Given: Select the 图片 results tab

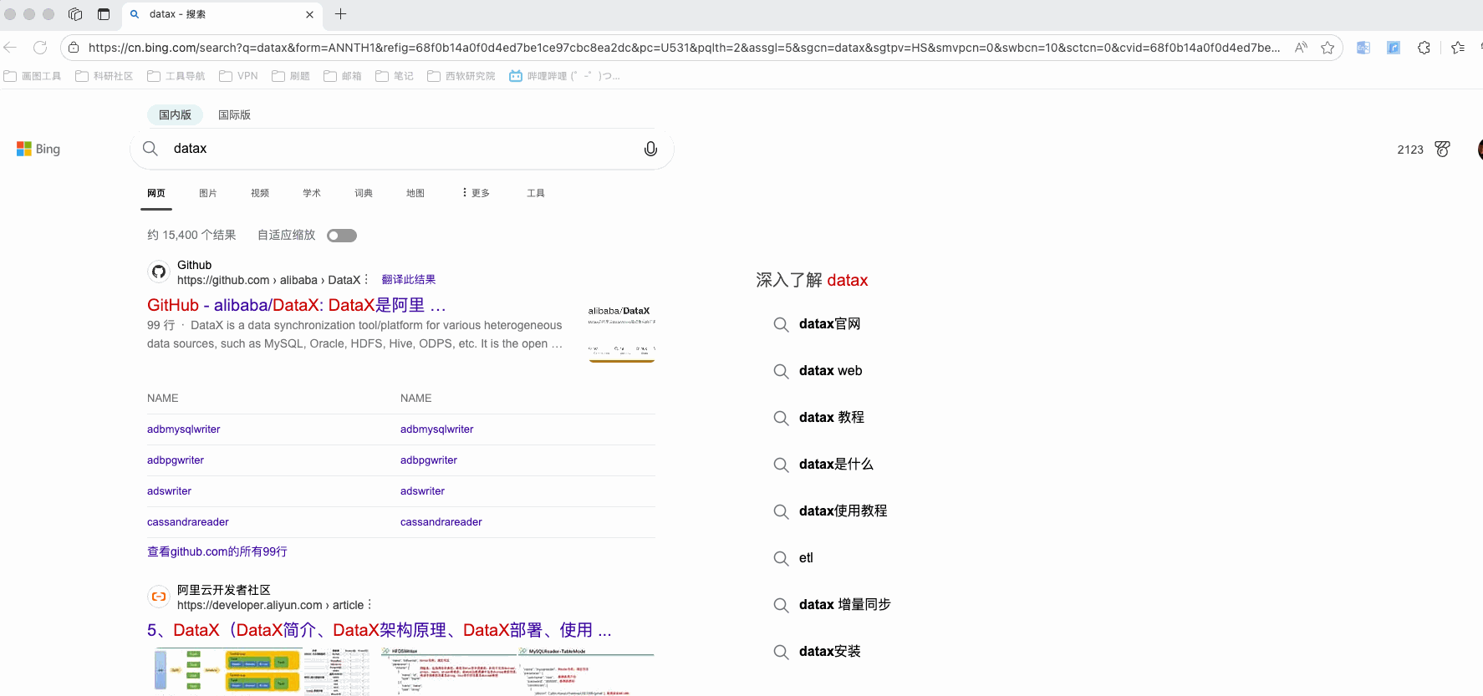Looking at the screenshot, I should pos(208,193).
